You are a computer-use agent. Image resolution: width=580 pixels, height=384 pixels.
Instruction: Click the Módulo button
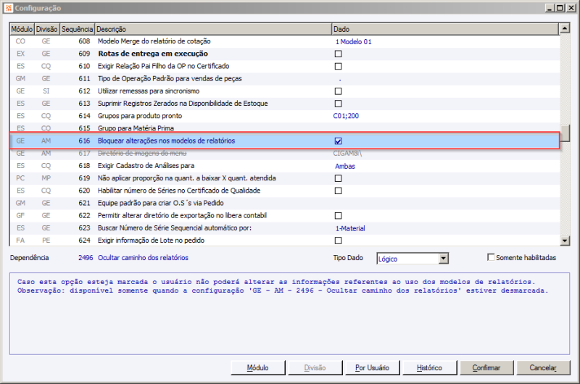tap(258, 368)
